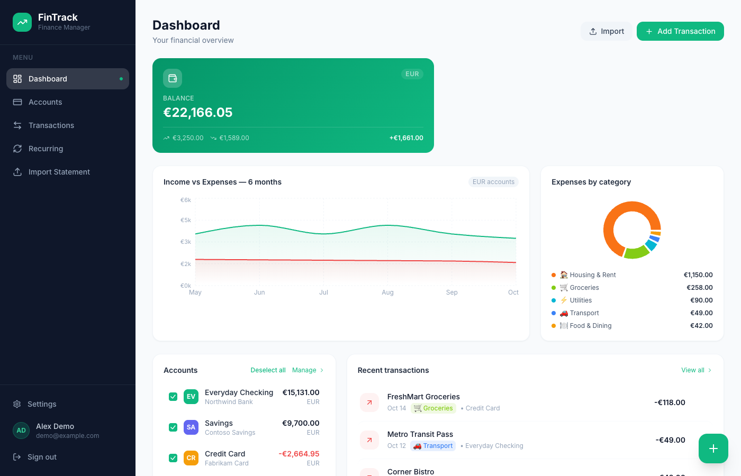This screenshot has height=476, width=741.
Task: Click the Import button
Action: coord(607,31)
